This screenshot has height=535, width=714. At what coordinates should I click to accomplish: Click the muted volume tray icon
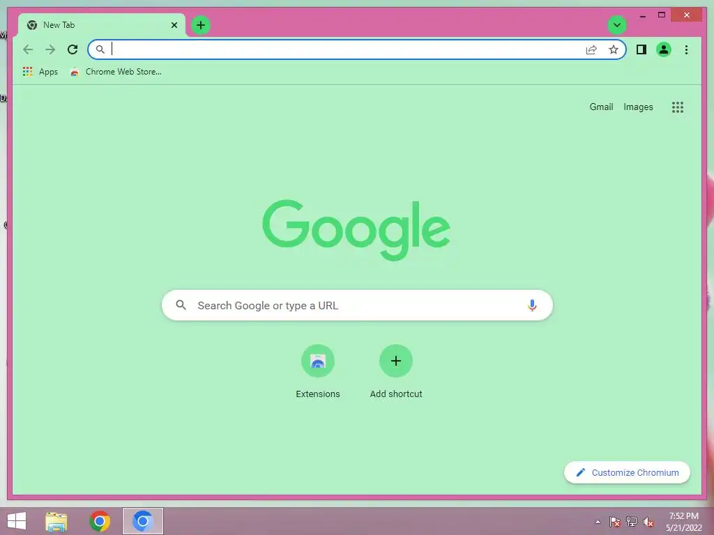[x=648, y=522]
